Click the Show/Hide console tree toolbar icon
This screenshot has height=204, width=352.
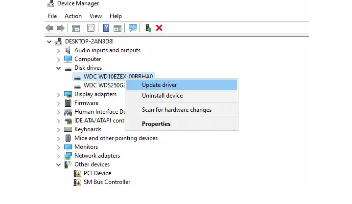(76, 28)
